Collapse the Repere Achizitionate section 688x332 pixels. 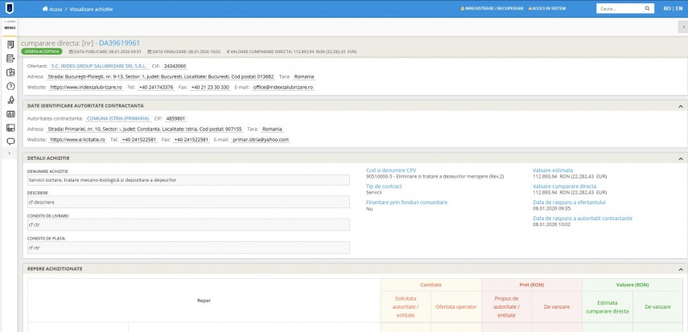click(680, 268)
